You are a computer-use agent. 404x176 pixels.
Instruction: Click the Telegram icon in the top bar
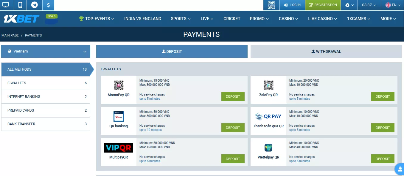pyautogui.click(x=34, y=5)
